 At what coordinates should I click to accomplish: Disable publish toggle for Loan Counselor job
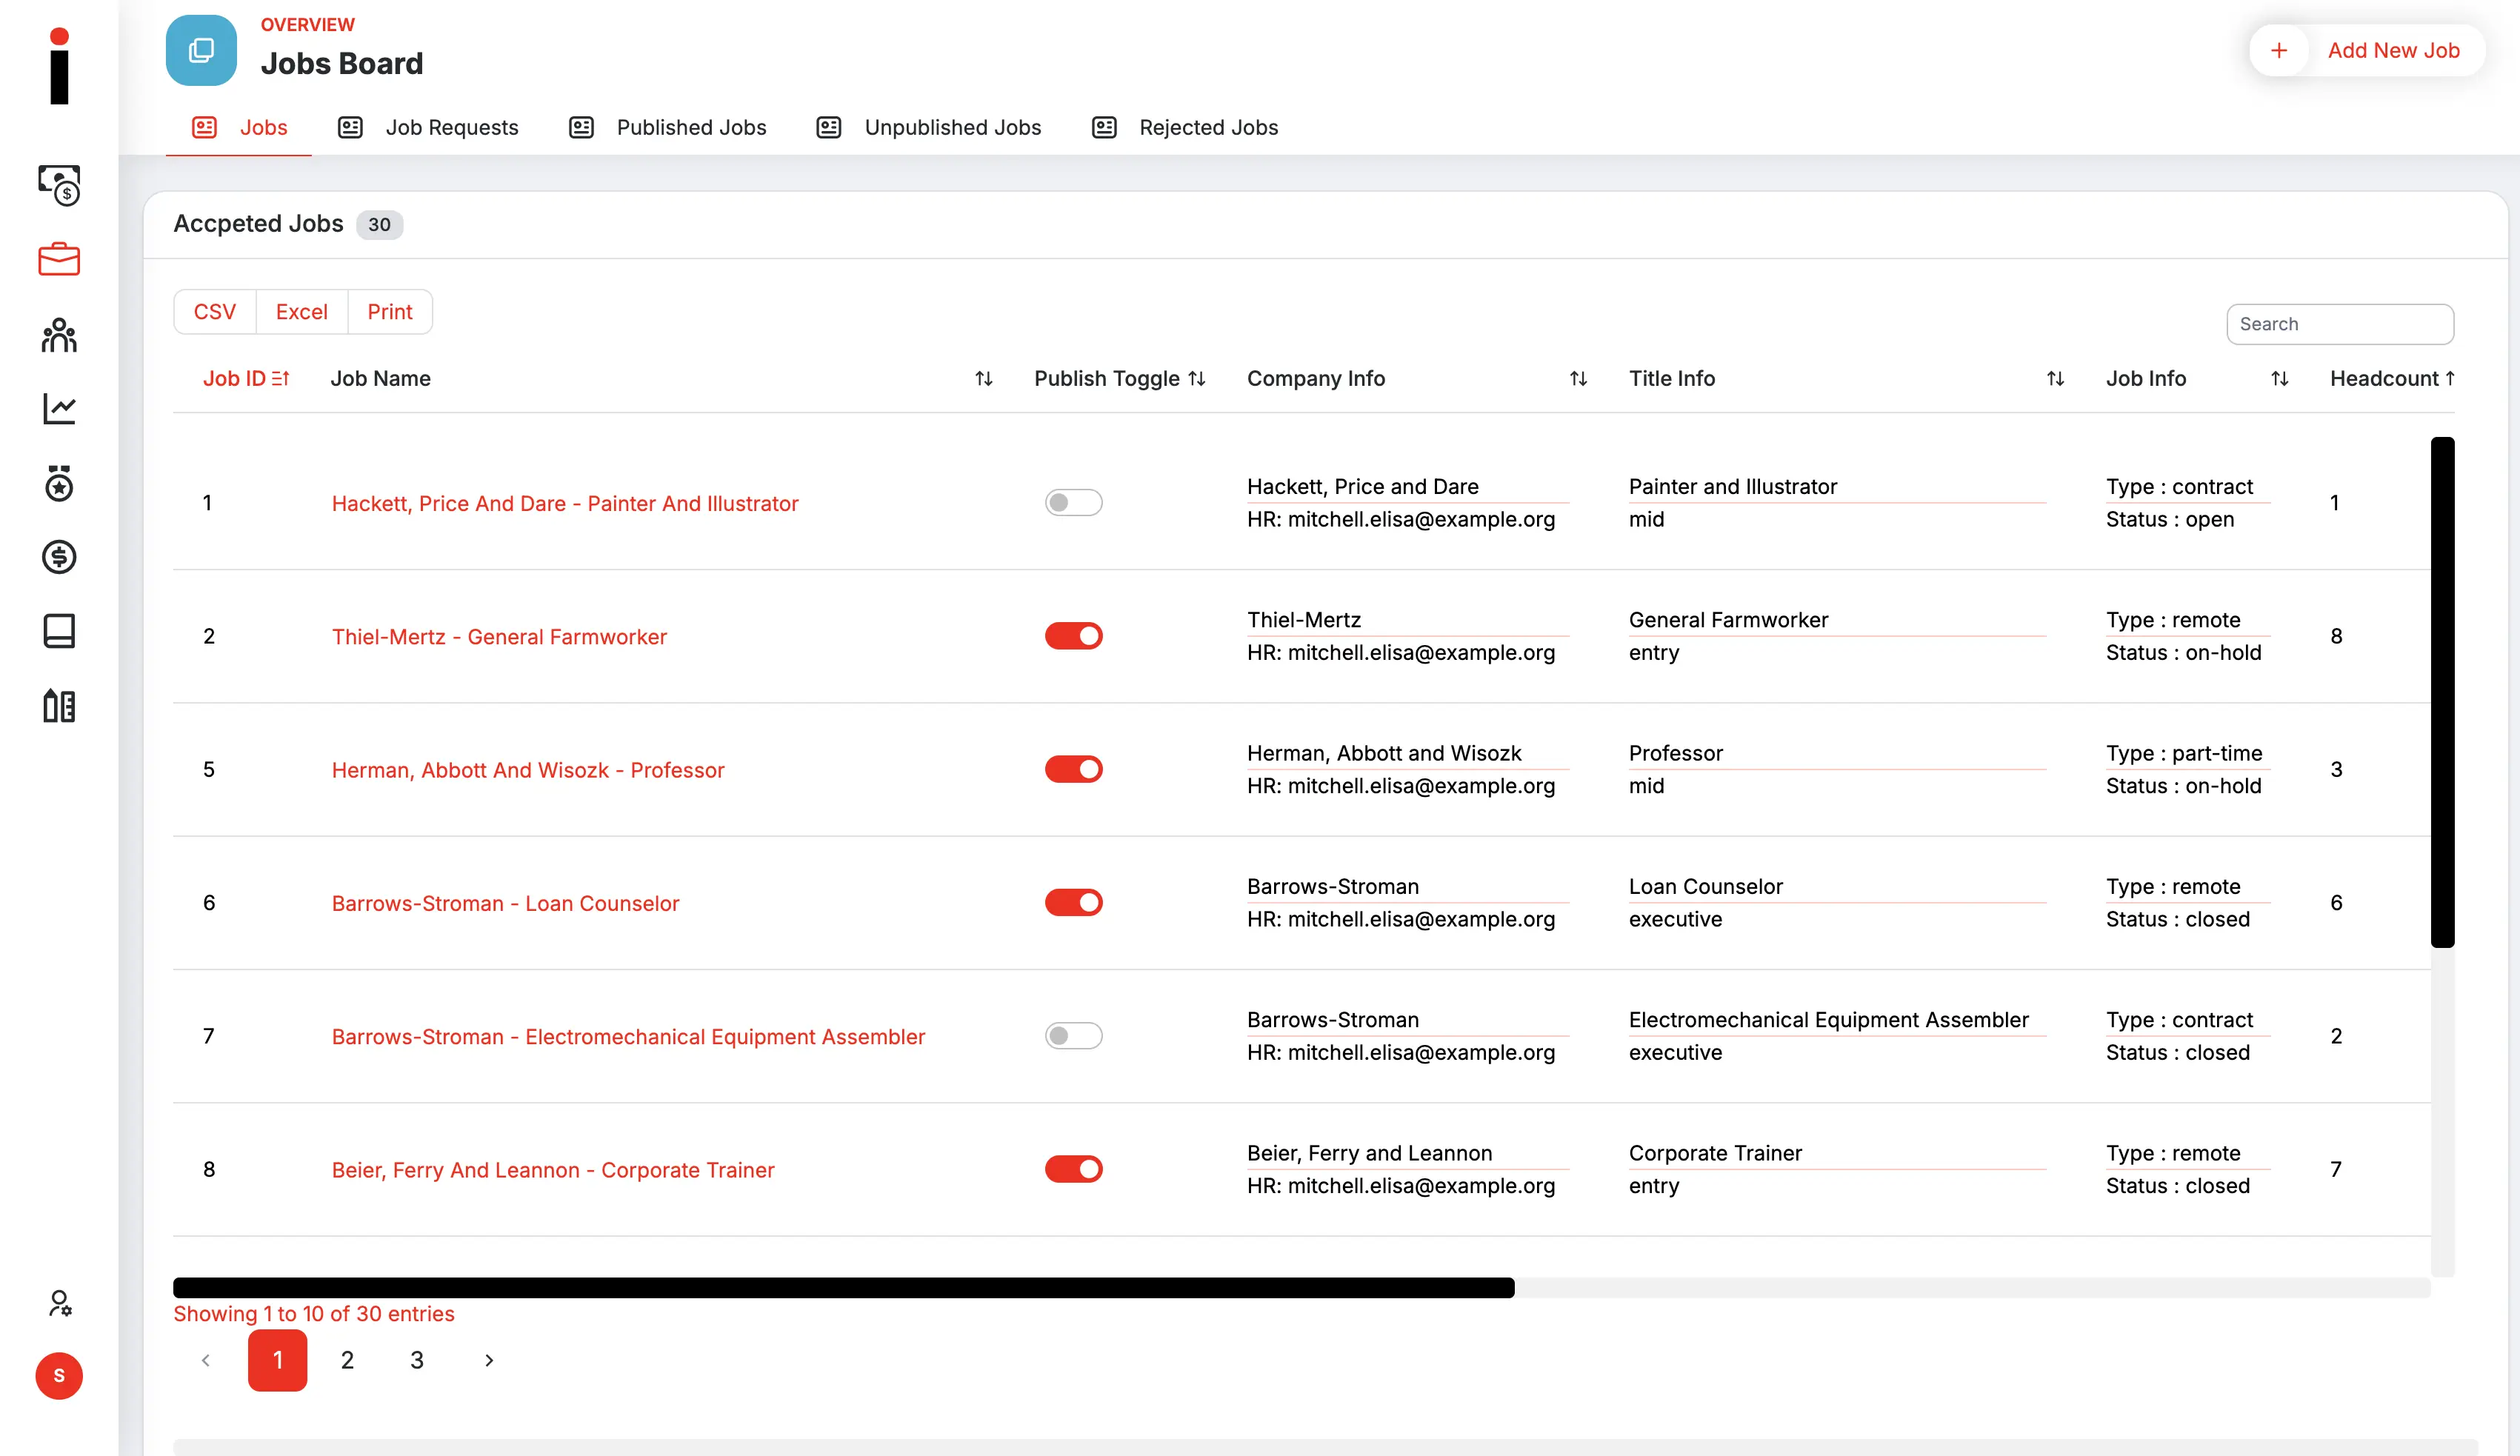click(x=1073, y=902)
